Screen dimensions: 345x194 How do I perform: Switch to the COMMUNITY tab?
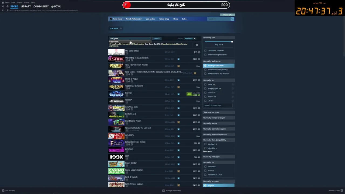(x=41, y=6)
